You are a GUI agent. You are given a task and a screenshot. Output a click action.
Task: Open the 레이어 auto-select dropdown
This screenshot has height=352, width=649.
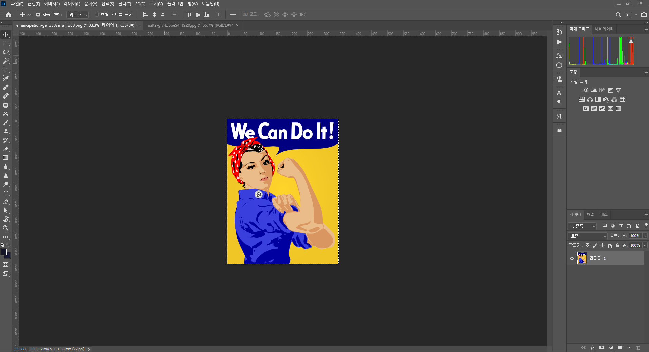(x=78, y=15)
